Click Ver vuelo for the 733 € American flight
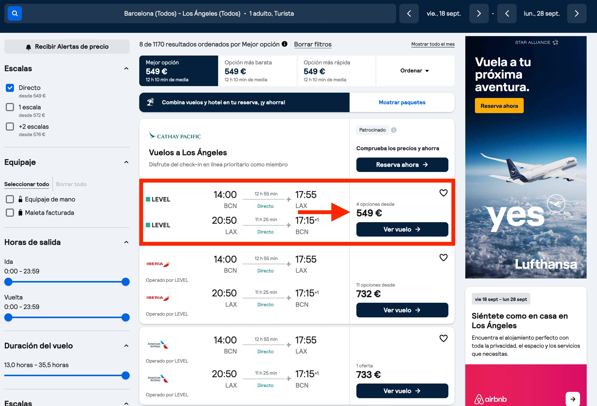 tap(402, 391)
